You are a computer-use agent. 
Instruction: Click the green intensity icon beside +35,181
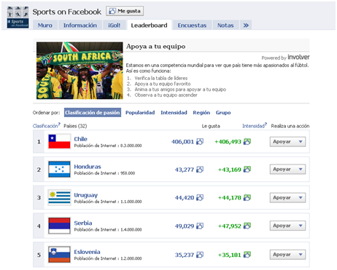pos(247,255)
